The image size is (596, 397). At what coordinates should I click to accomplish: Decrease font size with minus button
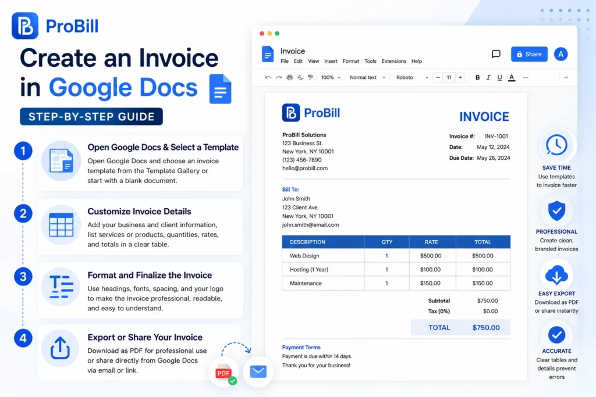[x=438, y=77]
